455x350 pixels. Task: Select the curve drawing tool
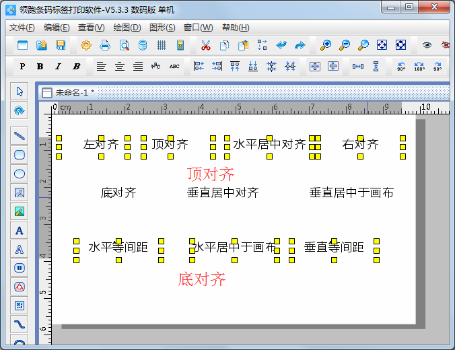coord(20,324)
